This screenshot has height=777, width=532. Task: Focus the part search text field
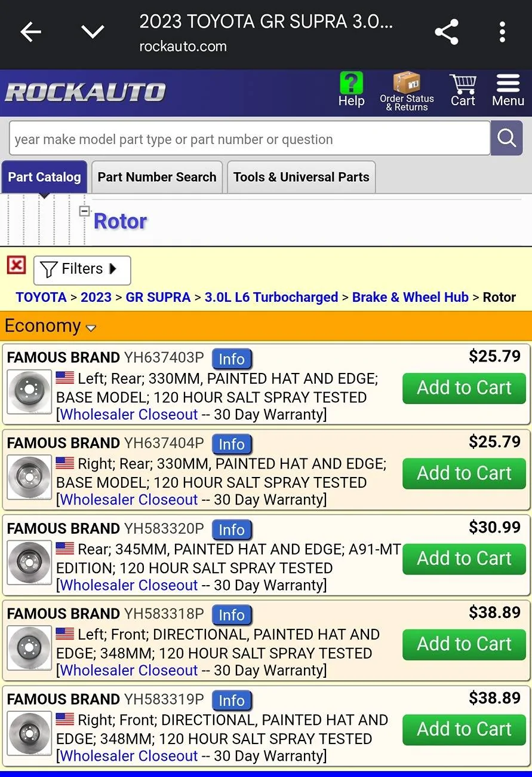coord(250,139)
